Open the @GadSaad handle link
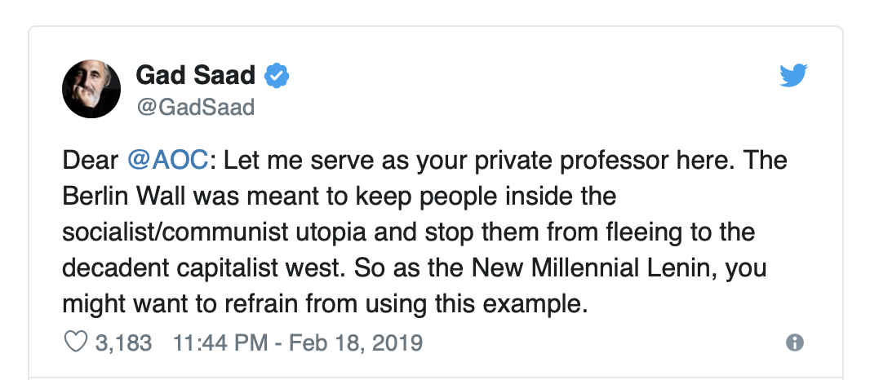Image resolution: width=870 pixels, height=380 pixels. pyautogui.click(x=195, y=107)
